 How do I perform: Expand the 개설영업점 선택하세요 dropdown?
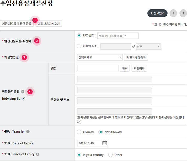(x=100, y=57)
